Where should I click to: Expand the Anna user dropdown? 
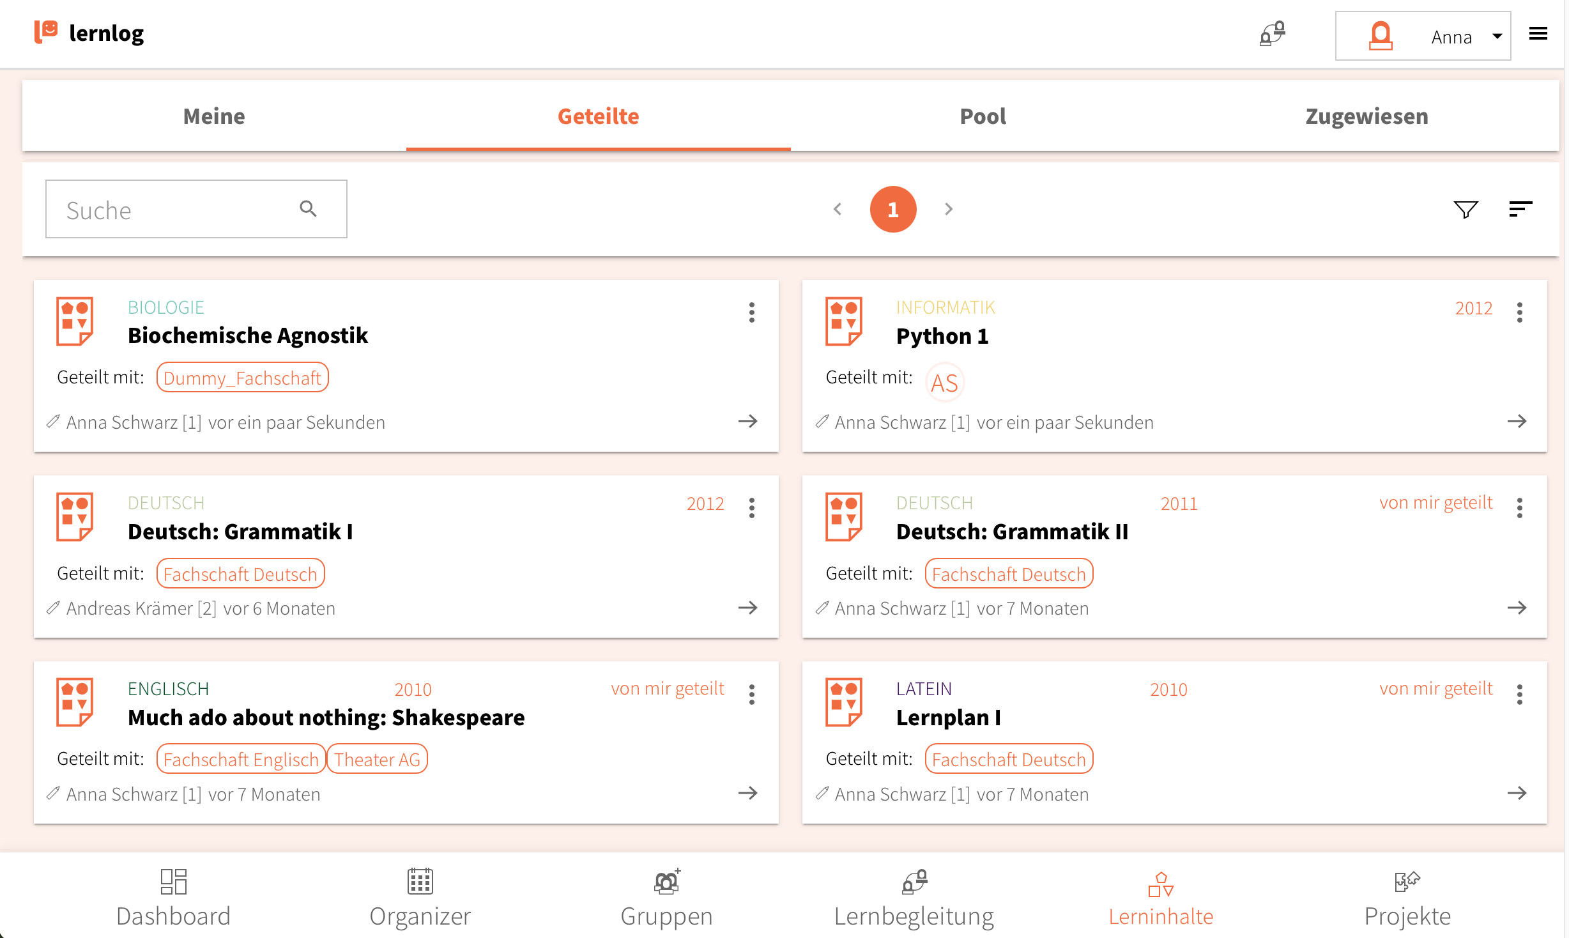(x=1423, y=36)
